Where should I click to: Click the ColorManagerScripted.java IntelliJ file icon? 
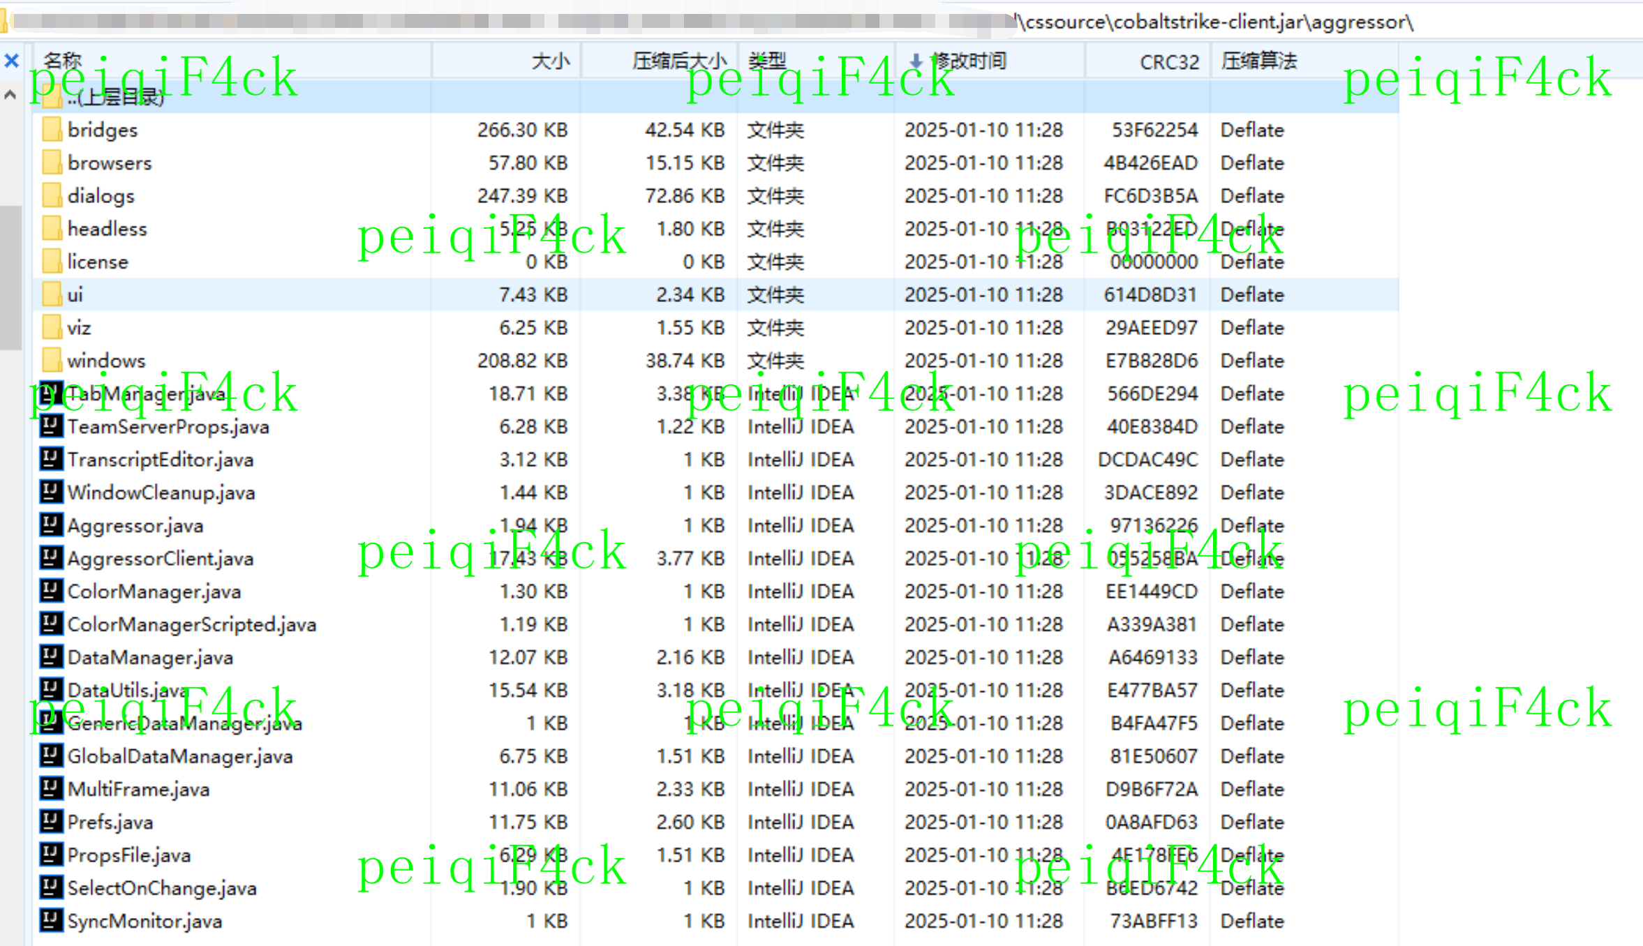click(51, 624)
